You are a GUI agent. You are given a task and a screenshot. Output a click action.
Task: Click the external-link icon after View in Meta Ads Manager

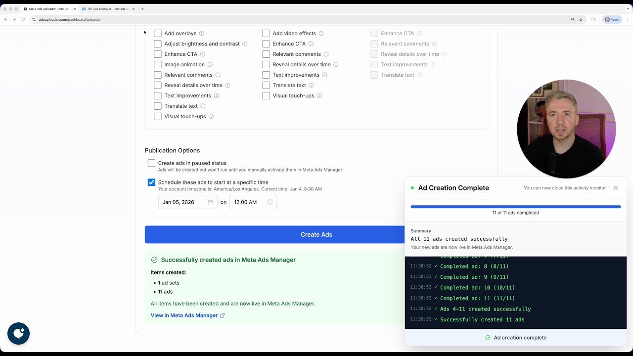[222, 315]
